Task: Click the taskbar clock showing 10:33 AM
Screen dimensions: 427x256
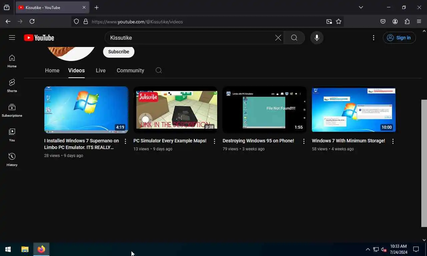Action: [399, 249]
